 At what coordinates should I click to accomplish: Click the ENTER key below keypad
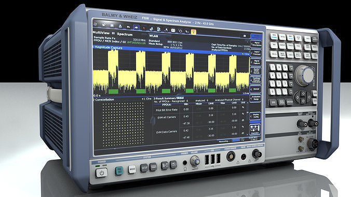[x=290, y=102]
